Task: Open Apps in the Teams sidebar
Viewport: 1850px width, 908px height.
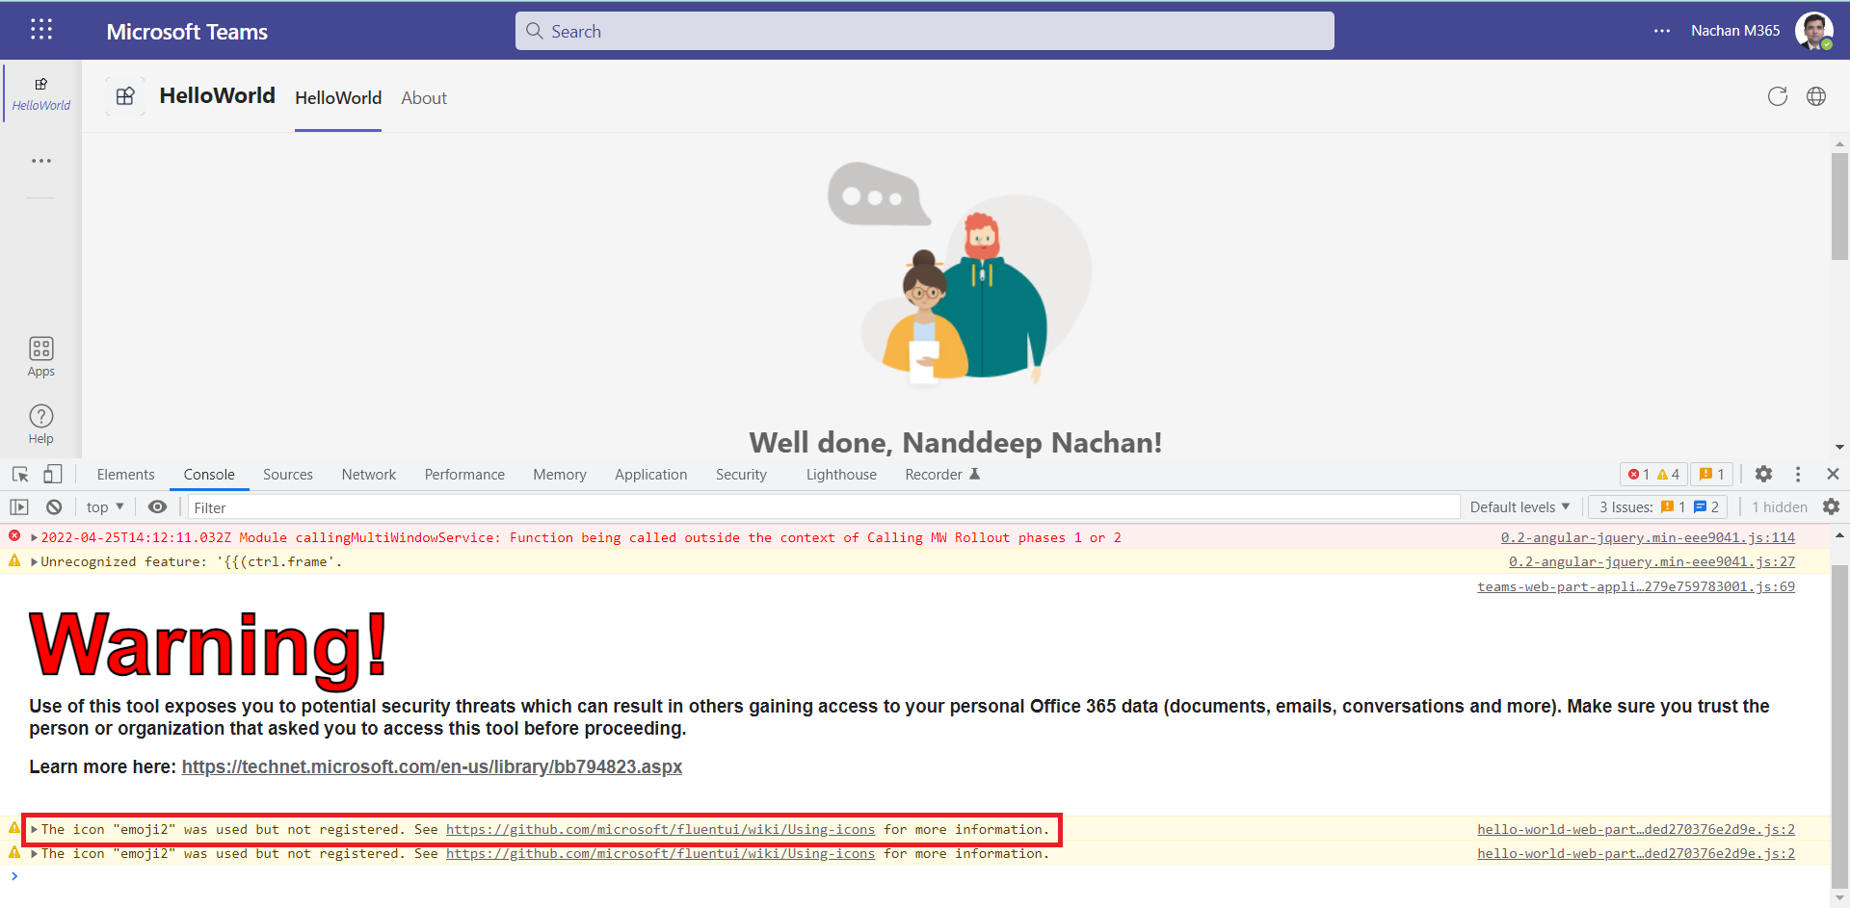Action: [x=40, y=356]
